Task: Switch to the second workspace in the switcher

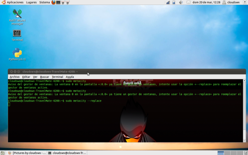Action: [227, 153]
